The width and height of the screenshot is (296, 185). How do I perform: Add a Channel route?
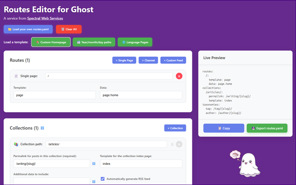coord(148,60)
